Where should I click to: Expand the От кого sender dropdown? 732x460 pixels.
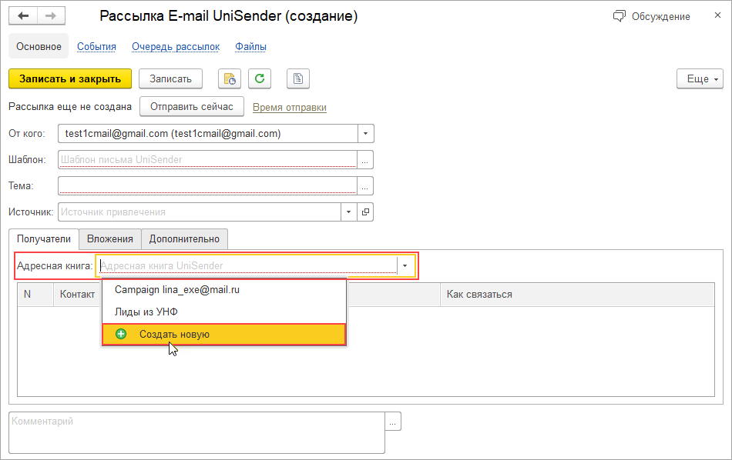(x=366, y=133)
